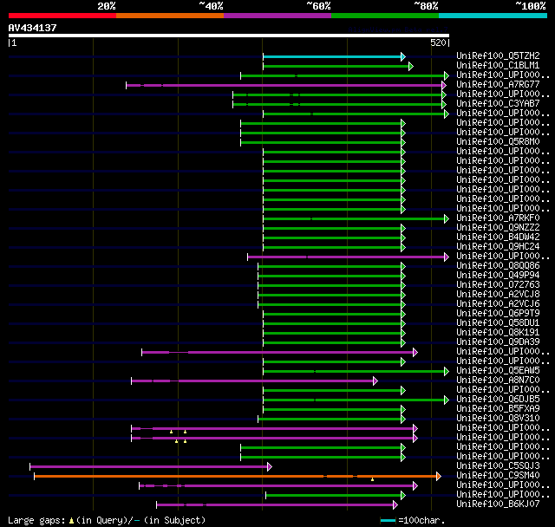Click the orange alignment bar for C9SM40
The height and width of the screenshot is (527, 555).
(x=235, y=477)
